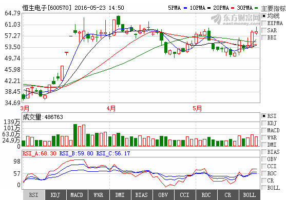The width and height of the screenshot is (286, 200).
Task: Click the last candlestick on the price chart
Action: [256, 32]
